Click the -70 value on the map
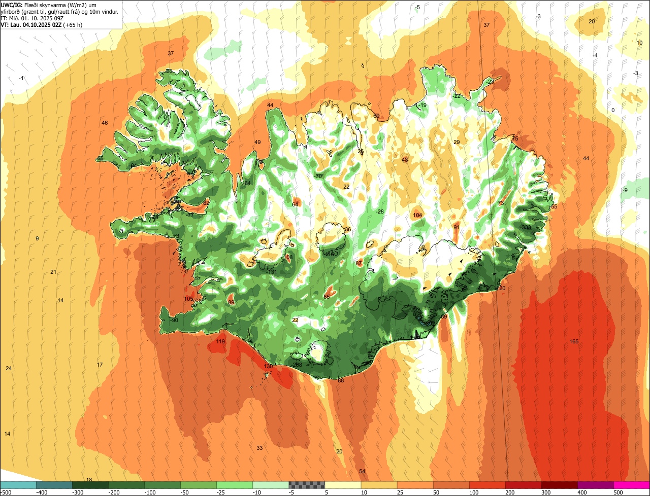This screenshot has width=650, height=496. 318,176
